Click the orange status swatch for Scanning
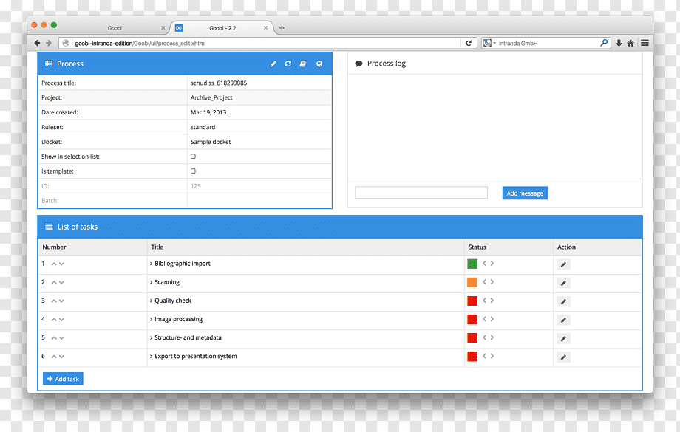Screen dimensions: 680x432 click(472, 282)
